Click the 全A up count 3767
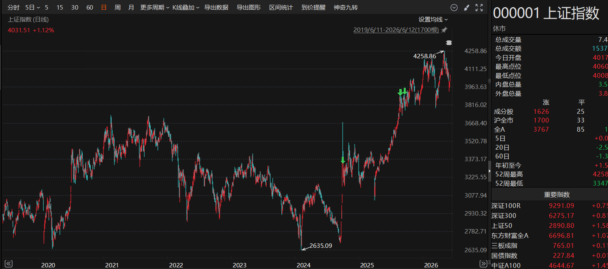This screenshot has height=269, width=608. pos(541,130)
